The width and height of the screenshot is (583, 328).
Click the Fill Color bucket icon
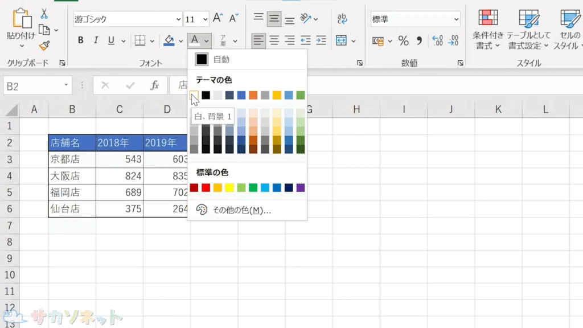click(169, 40)
